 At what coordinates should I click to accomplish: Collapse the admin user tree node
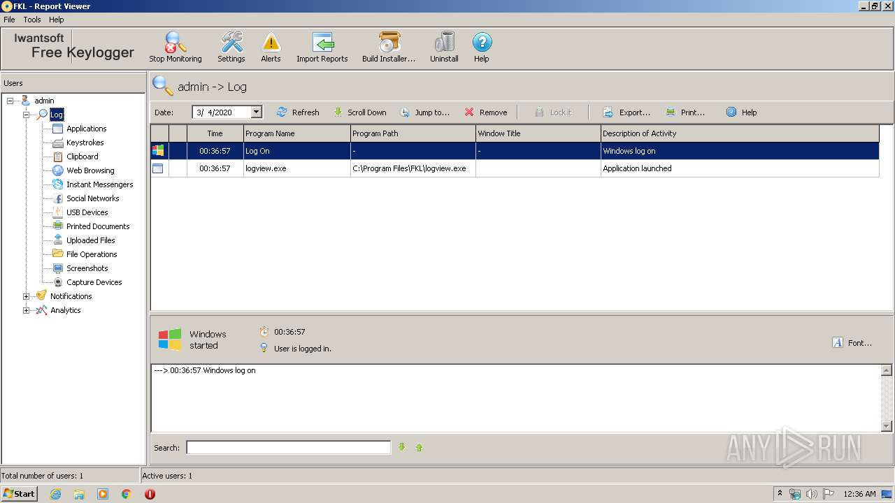tap(10, 101)
